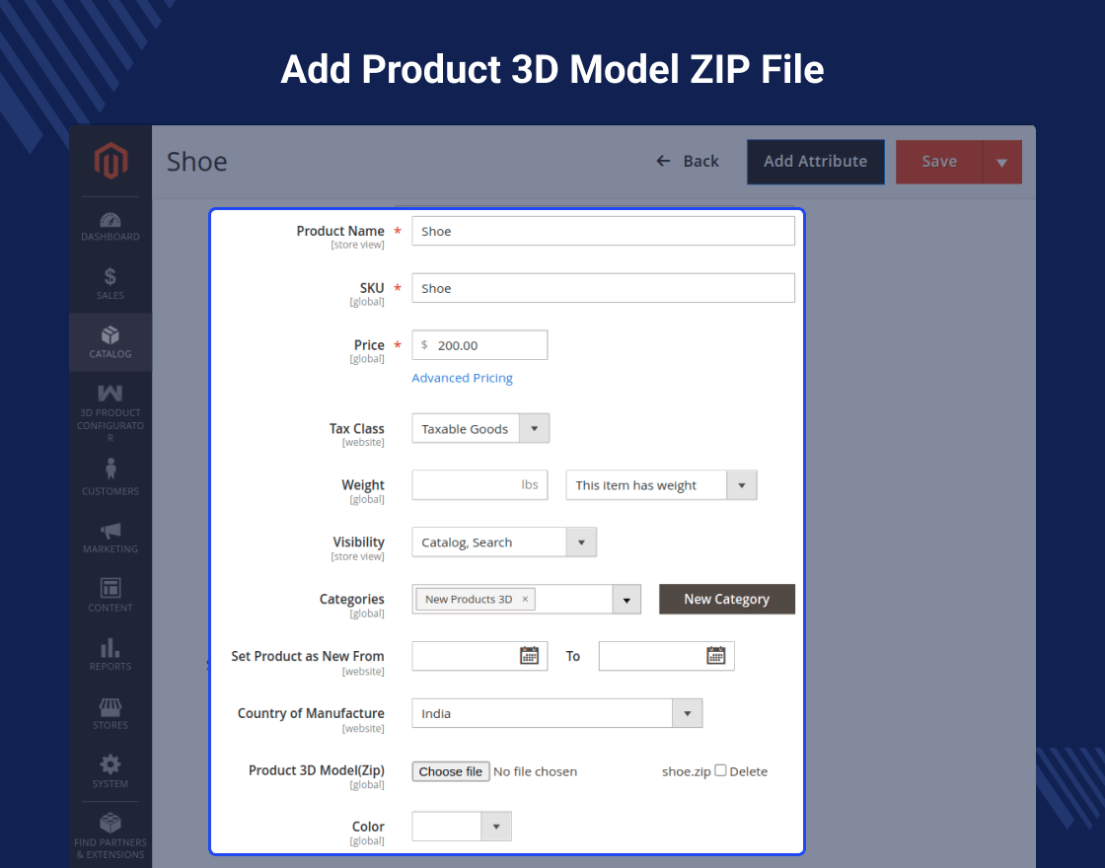Click the New Category button
This screenshot has width=1105, height=868.
point(726,599)
